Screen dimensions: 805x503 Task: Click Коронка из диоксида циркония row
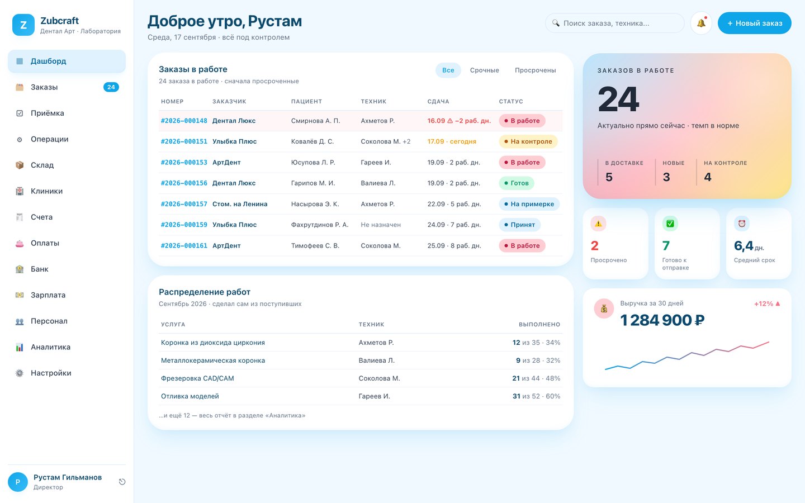coord(361,343)
